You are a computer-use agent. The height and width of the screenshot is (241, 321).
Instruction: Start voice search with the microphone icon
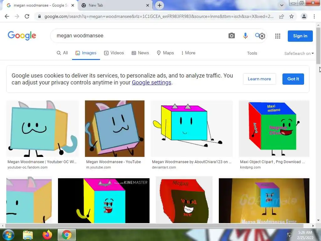click(245, 36)
